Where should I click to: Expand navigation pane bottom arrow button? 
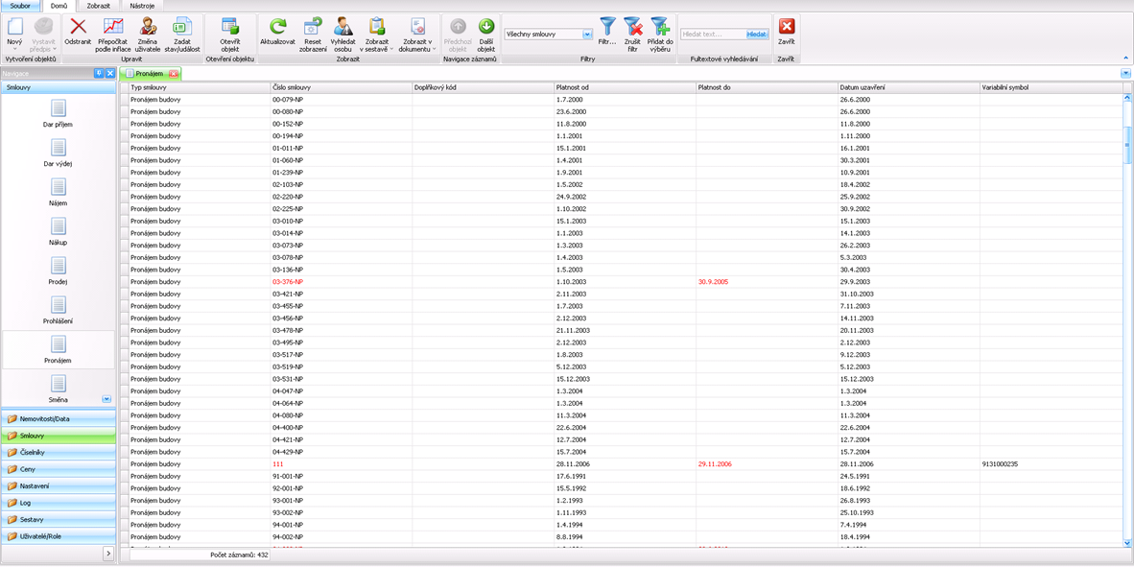click(x=107, y=554)
